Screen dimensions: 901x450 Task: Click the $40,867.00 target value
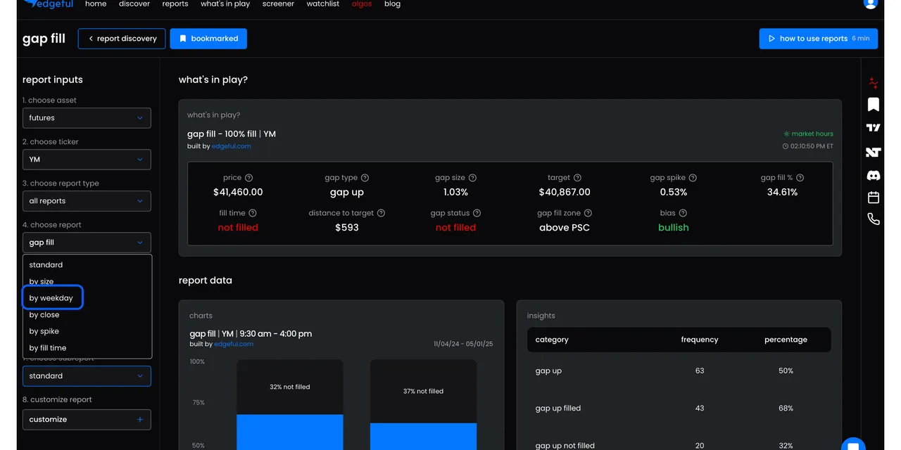click(565, 192)
